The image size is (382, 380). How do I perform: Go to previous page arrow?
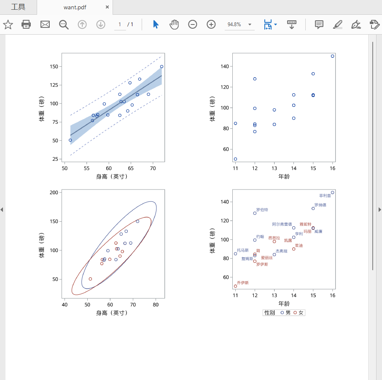click(82, 24)
